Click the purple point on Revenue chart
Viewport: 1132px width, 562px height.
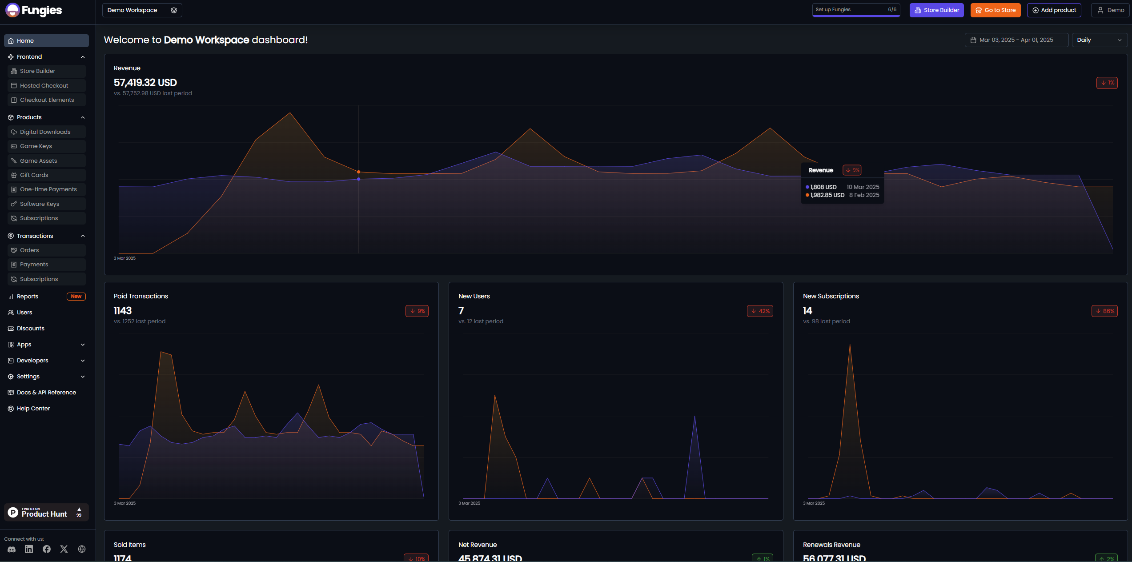tap(359, 179)
